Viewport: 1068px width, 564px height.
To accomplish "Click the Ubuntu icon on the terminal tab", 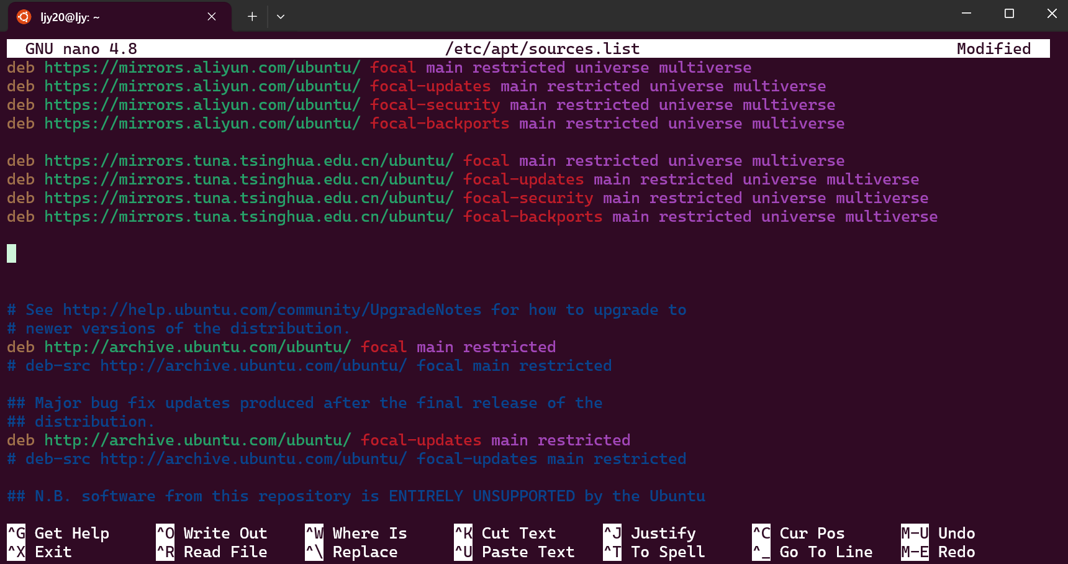I will [24, 17].
